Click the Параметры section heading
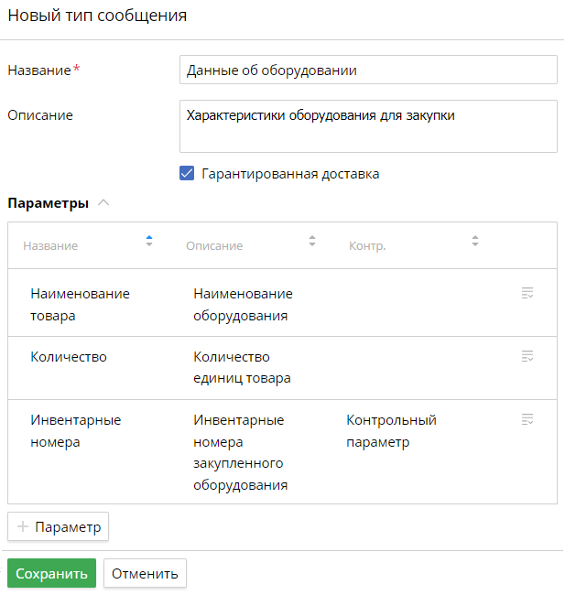The width and height of the screenshot is (565, 595). click(x=49, y=203)
